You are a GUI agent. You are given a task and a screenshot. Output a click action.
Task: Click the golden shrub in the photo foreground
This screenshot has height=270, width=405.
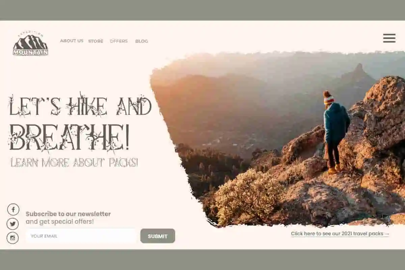click(248, 197)
